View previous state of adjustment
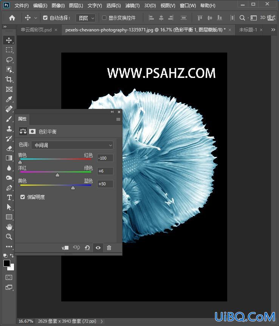The width and height of the screenshot is (279, 326). tap(76, 248)
